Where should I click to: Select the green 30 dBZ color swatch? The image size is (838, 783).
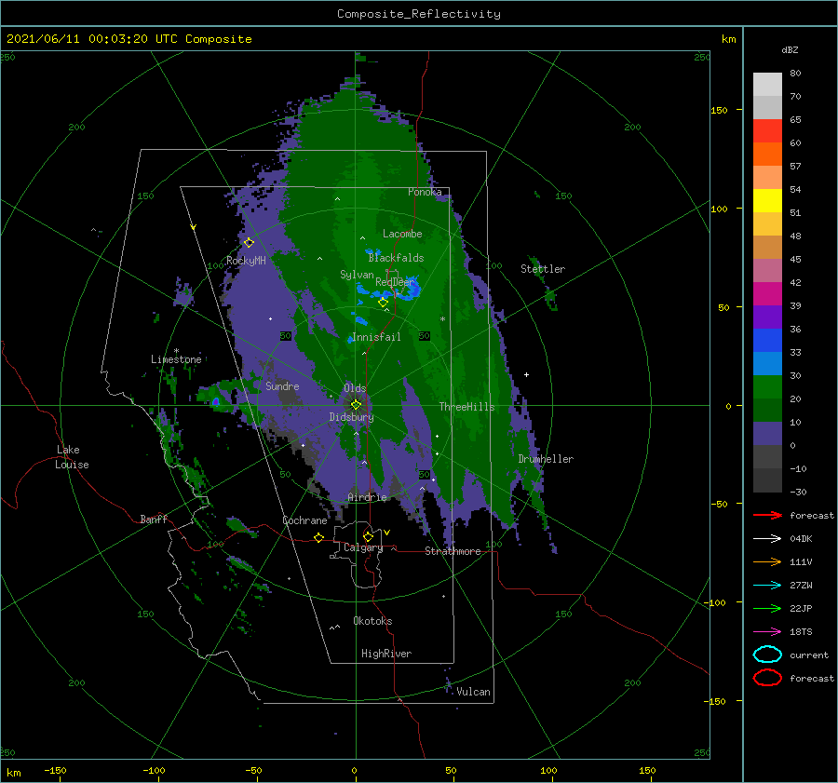[x=767, y=387]
